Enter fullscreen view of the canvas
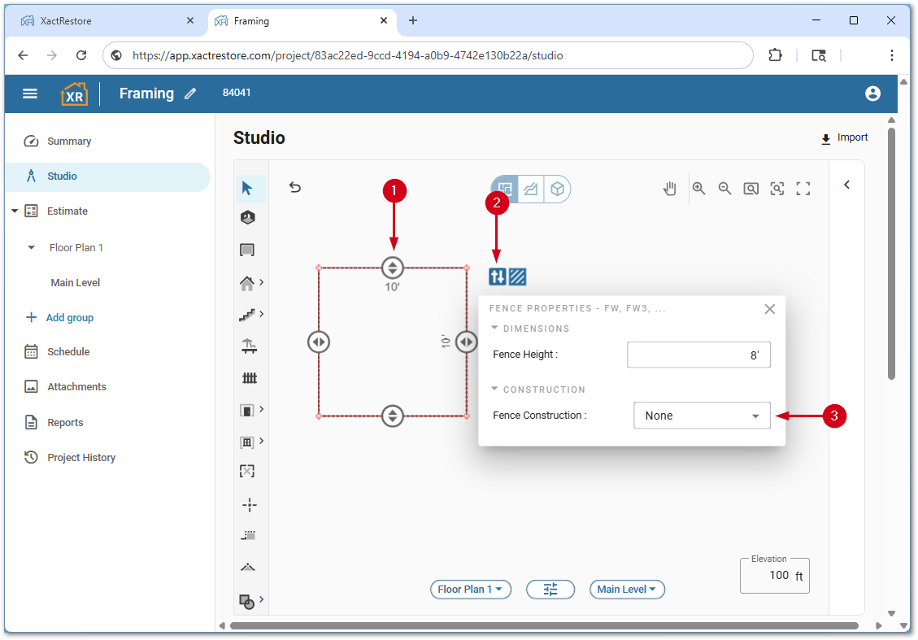918x640 pixels. tap(803, 189)
